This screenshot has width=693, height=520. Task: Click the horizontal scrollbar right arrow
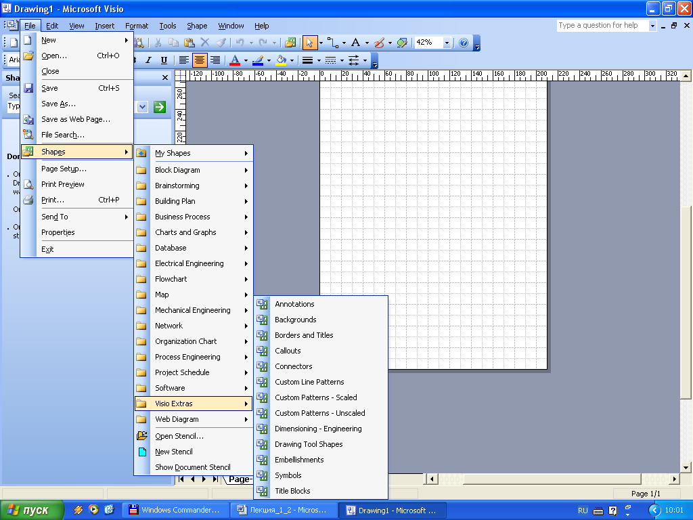(x=675, y=479)
